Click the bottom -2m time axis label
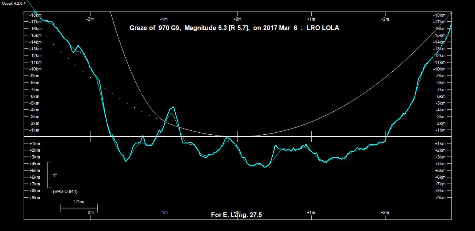 (x=90, y=213)
